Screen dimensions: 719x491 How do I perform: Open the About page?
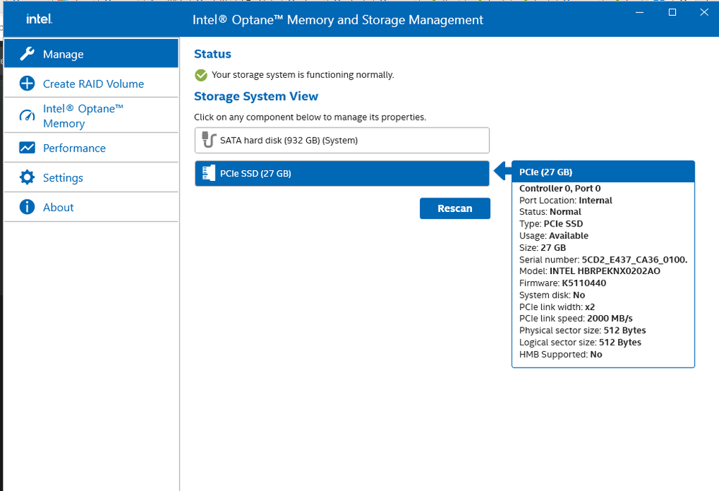[x=91, y=208]
